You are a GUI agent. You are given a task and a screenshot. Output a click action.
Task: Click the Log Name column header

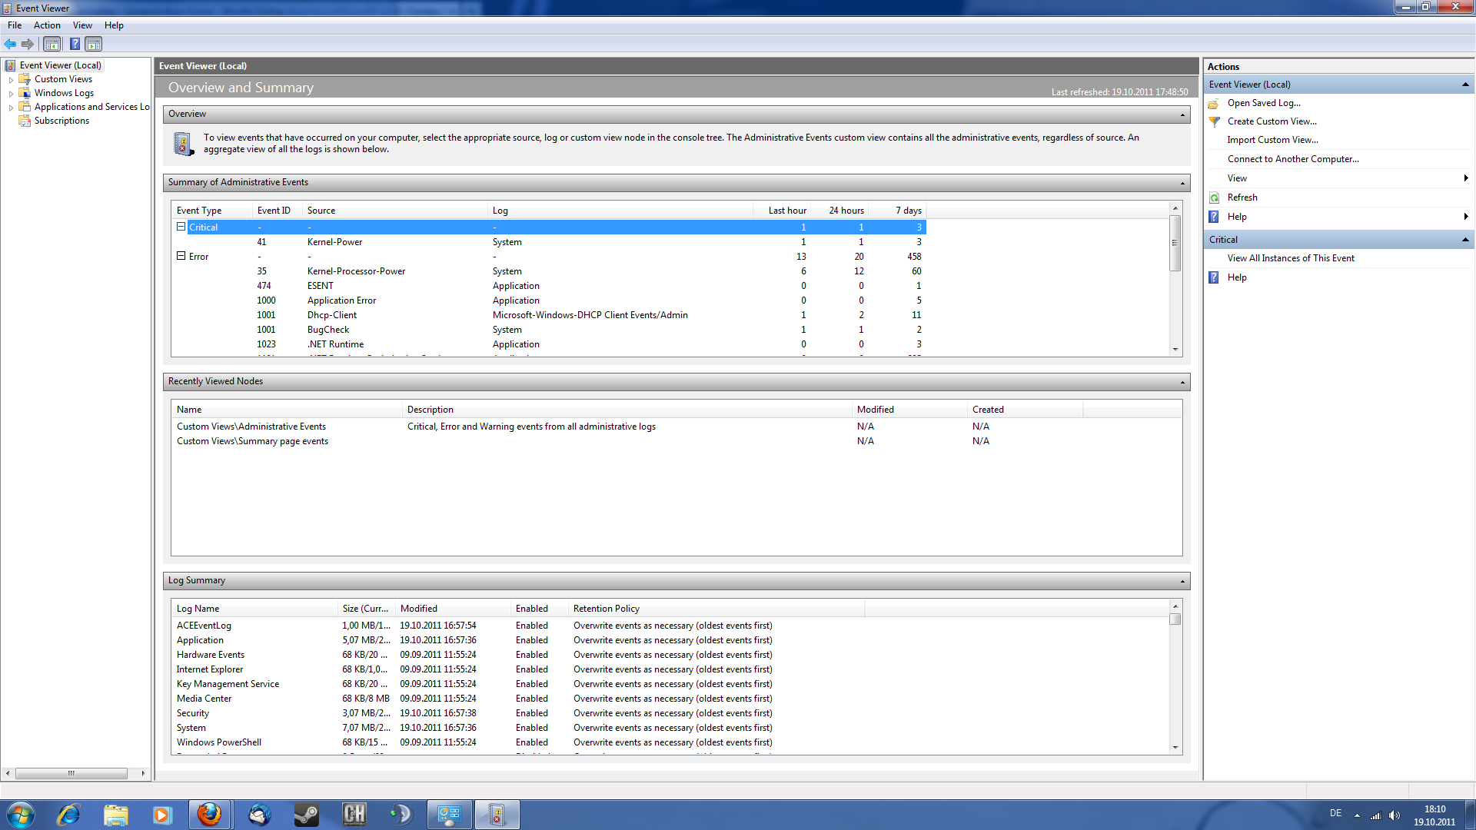254,609
